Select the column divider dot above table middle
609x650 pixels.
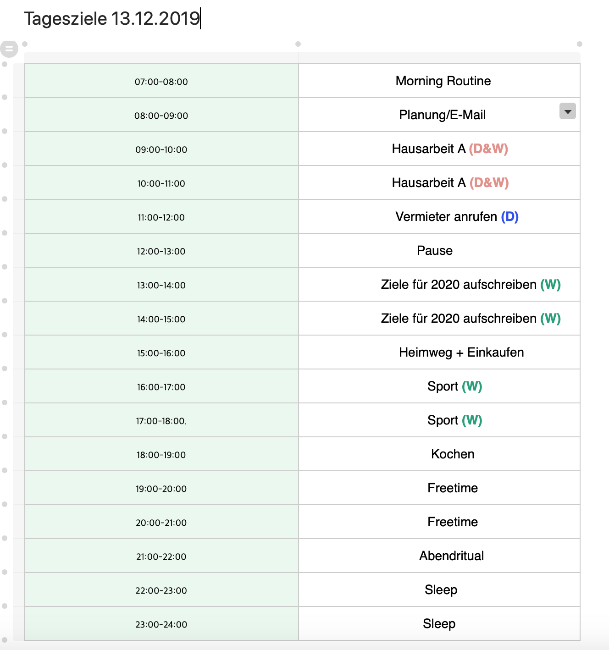click(298, 44)
